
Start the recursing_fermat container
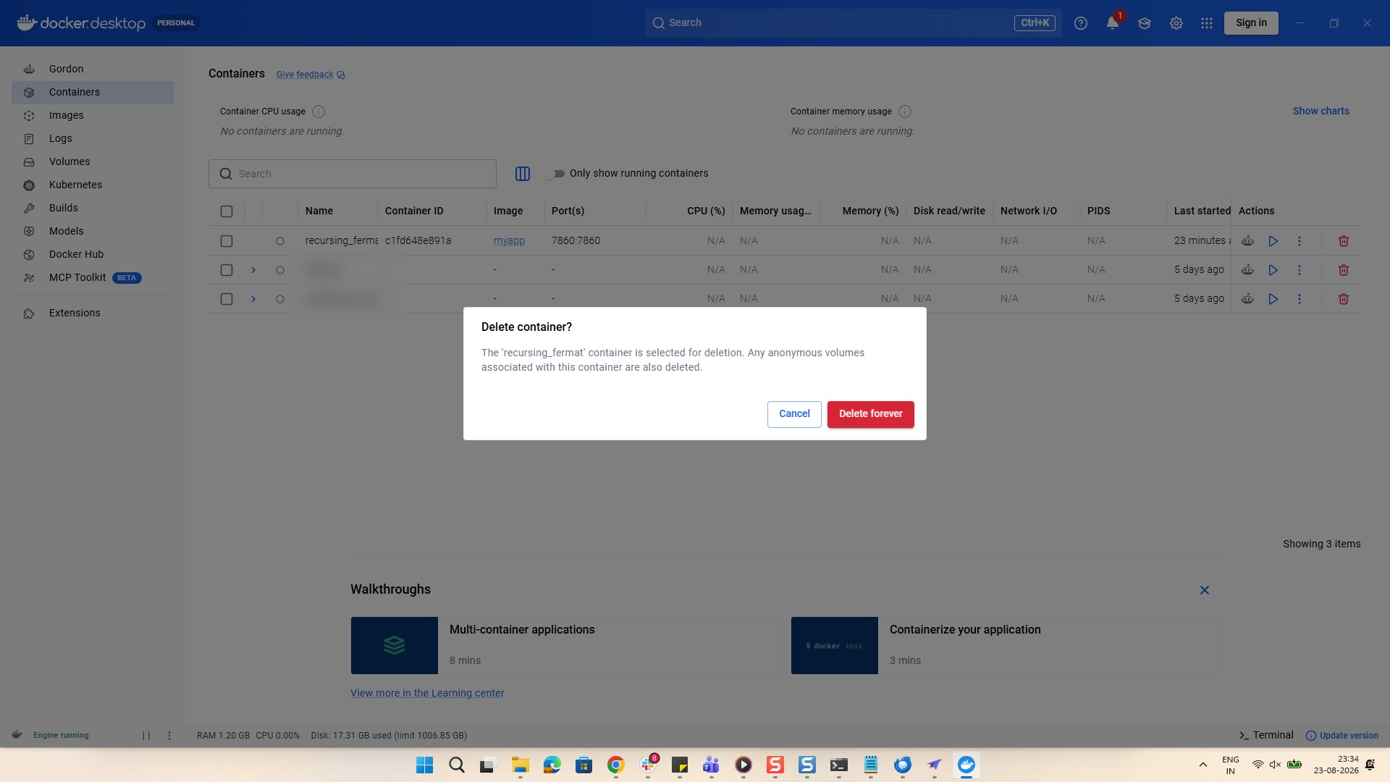click(1273, 241)
